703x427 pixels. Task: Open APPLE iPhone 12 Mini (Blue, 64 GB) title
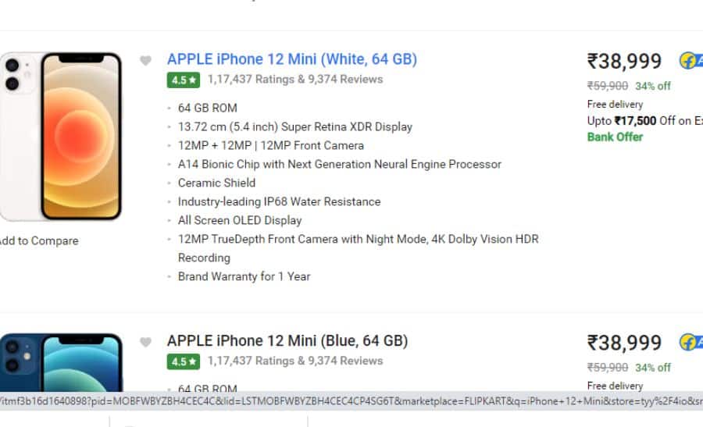click(x=287, y=341)
